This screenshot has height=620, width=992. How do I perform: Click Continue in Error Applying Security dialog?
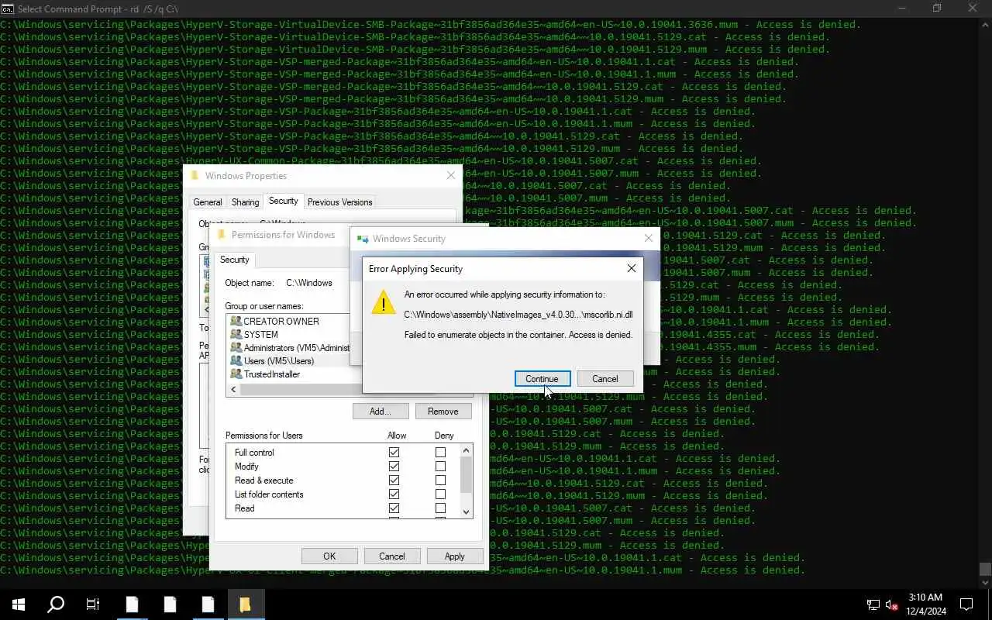(542, 379)
